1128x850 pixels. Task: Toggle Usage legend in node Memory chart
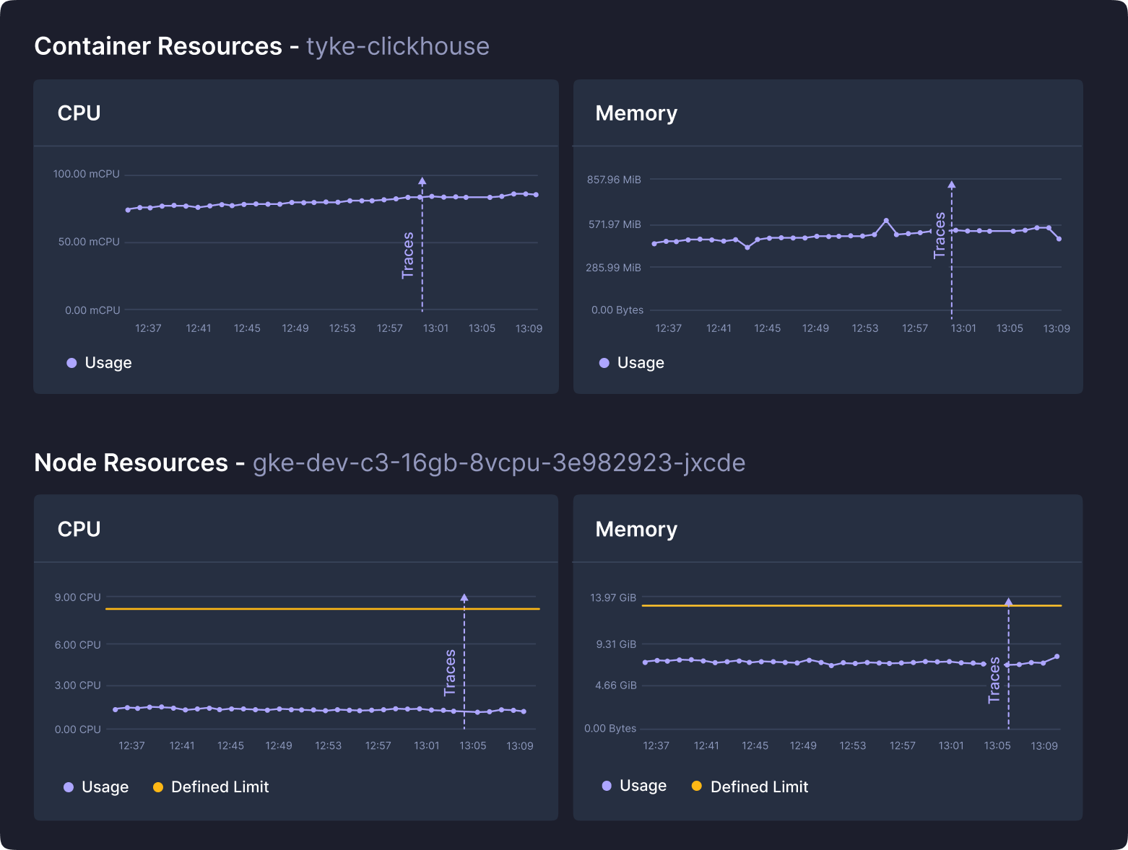(x=634, y=786)
